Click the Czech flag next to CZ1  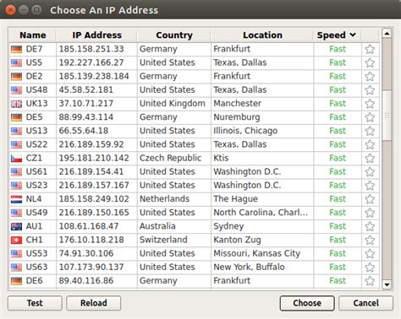tap(16, 159)
